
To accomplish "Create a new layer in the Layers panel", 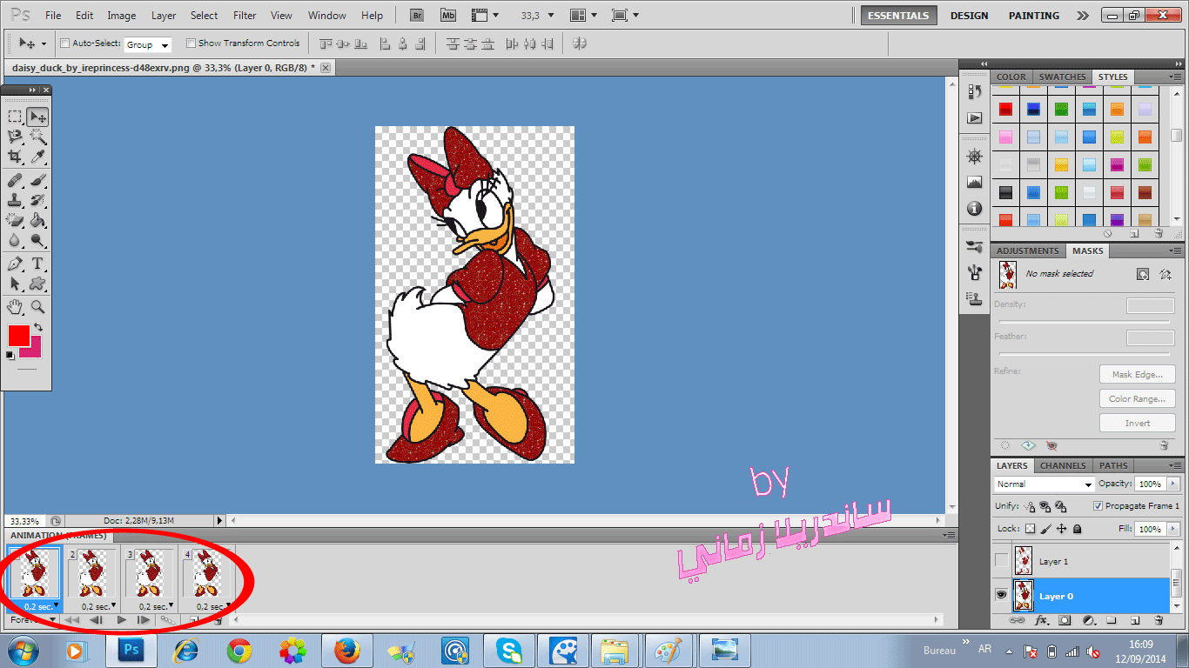I will [1135, 621].
